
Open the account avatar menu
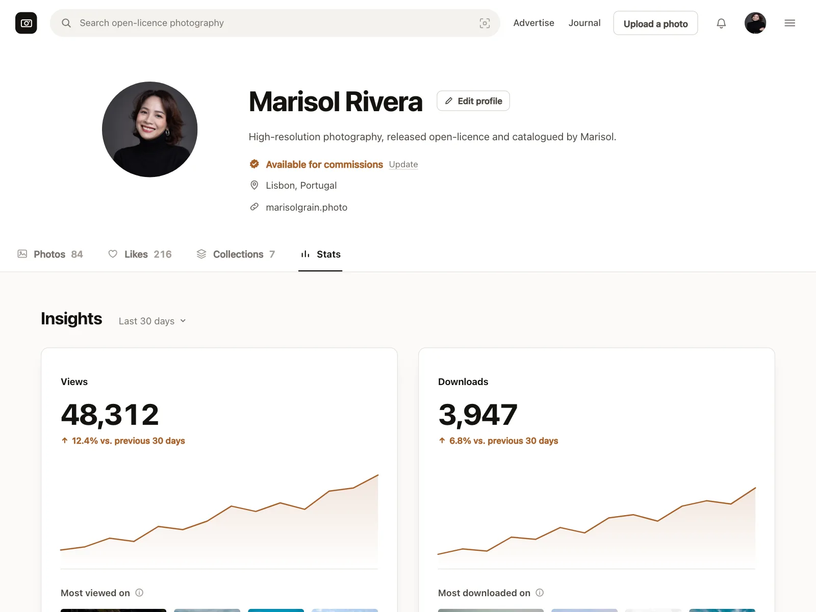point(755,23)
